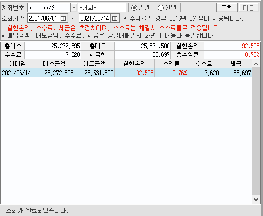Open the start date calendar picker
The height and width of the screenshot is (216, 263).
pos(63,18)
